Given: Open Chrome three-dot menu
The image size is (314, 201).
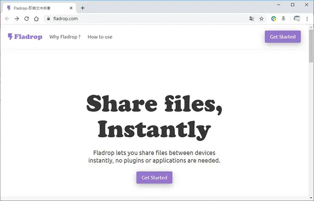Looking at the screenshot, I should coord(307,18).
